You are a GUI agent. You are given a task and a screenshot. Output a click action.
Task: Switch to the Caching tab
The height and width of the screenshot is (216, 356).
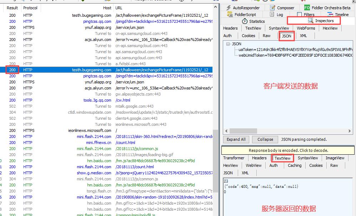295,165
